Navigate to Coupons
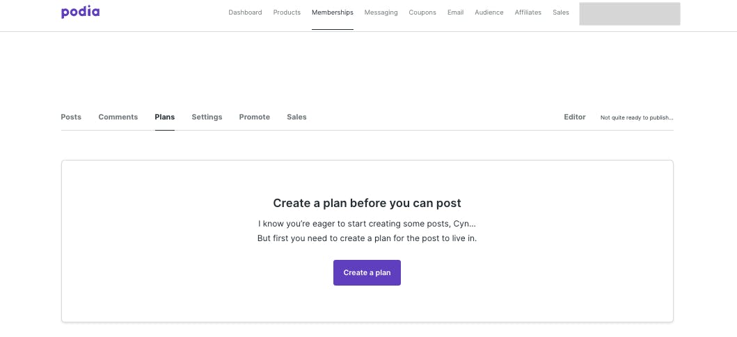This screenshot has width=737, height=337. (422, 13)
